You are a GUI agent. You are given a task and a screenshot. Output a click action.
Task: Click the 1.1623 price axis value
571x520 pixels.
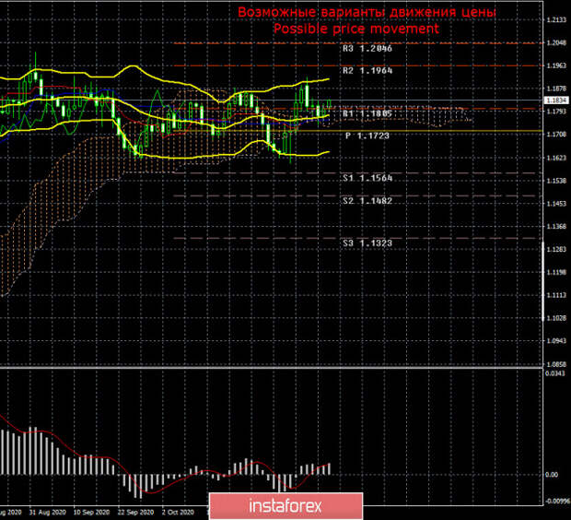557,158
